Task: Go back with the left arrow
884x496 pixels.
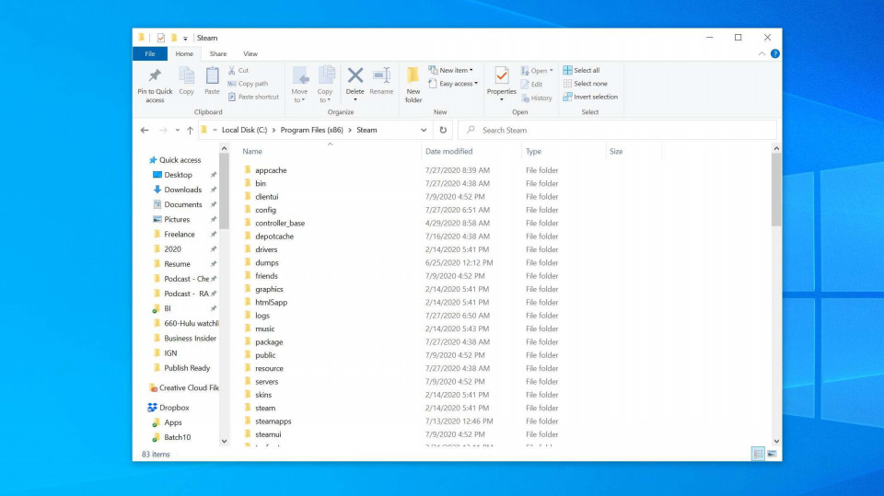Action: [x=145, y=130]
